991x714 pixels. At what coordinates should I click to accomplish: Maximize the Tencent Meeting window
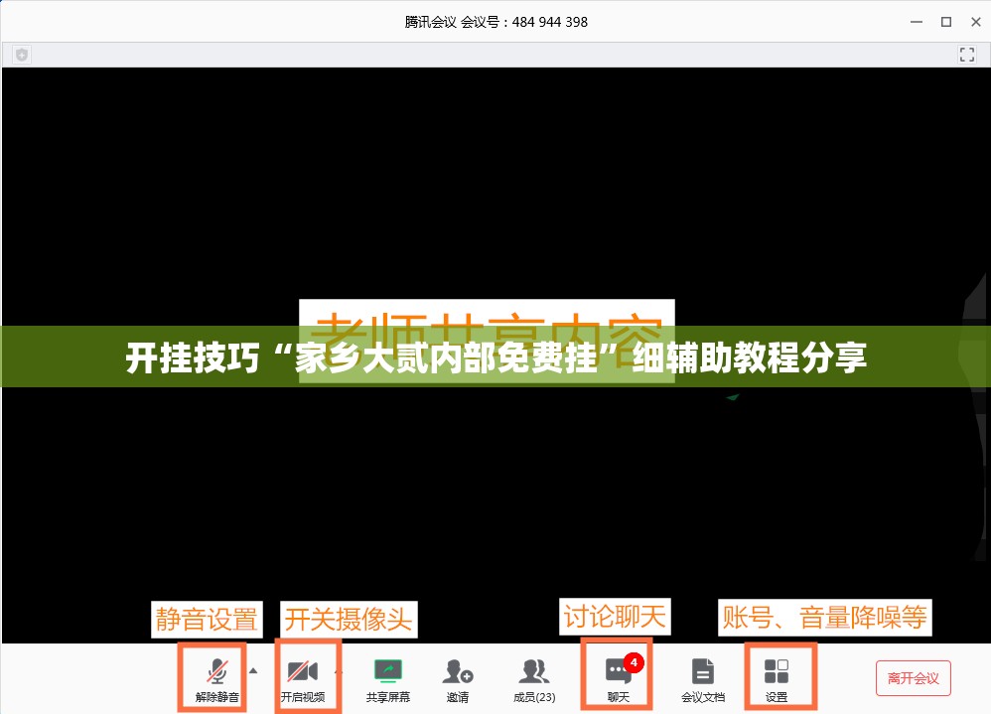pyautogui.click(x=946, y=22)
